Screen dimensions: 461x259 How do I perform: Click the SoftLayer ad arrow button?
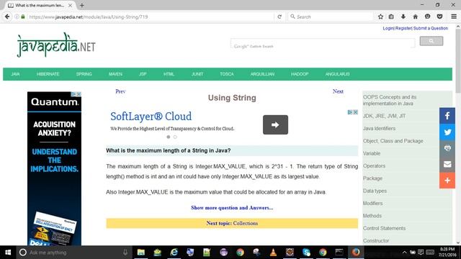pyautogui.click(x=275, y=124)
